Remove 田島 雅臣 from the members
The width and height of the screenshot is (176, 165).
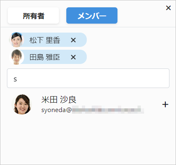click(73, 57)
